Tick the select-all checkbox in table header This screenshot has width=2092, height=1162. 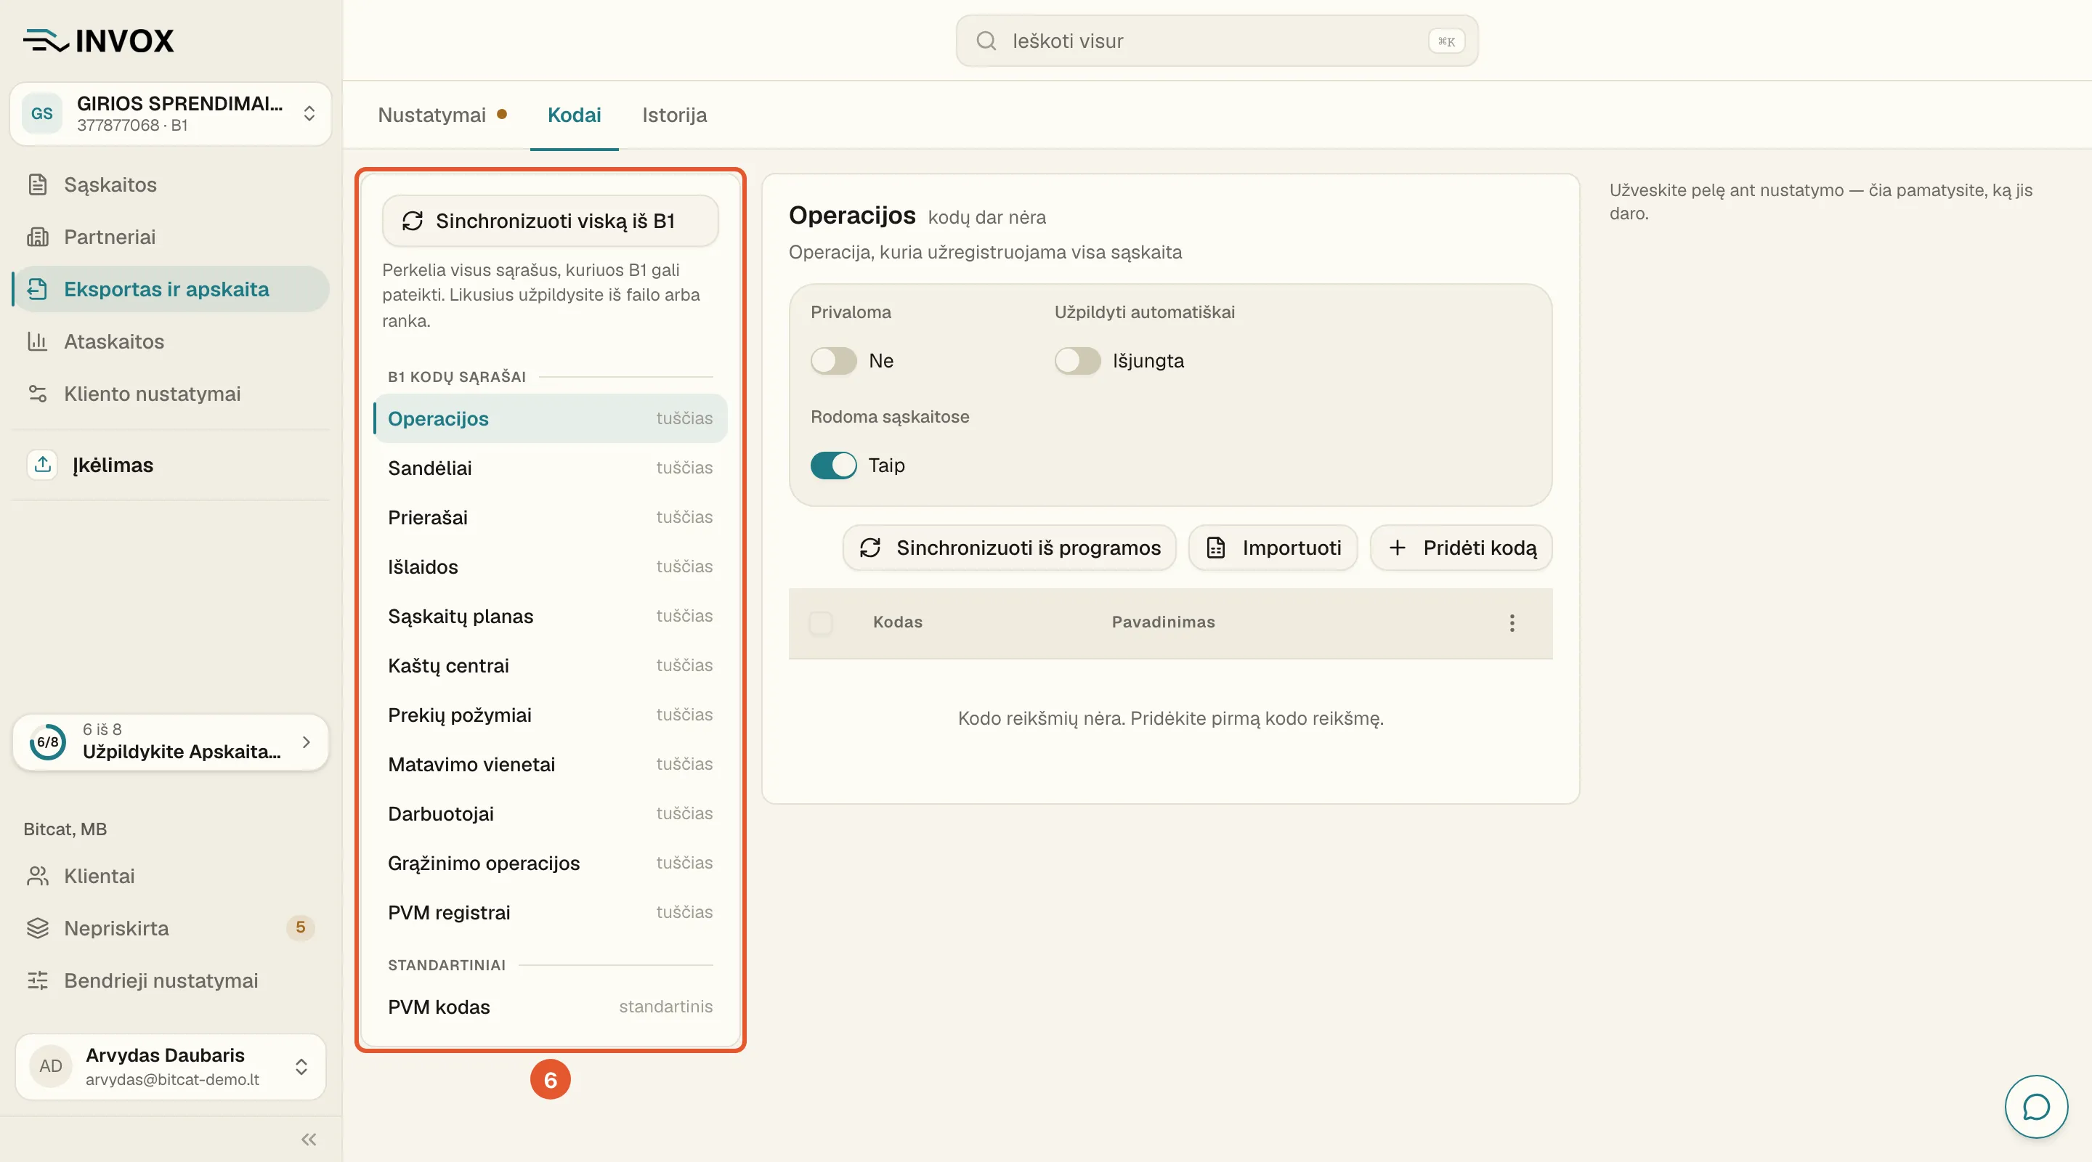pos(821,623)
